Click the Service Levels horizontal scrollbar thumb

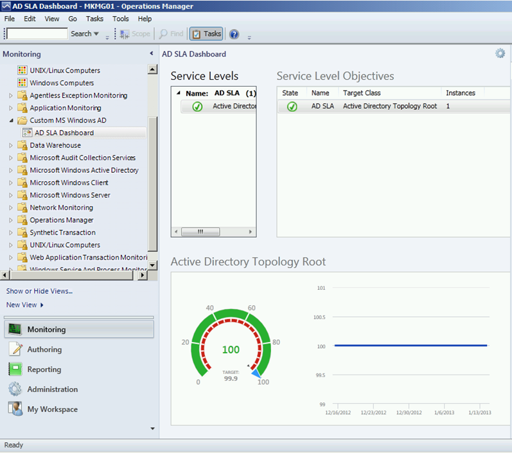tap(200, 231)
